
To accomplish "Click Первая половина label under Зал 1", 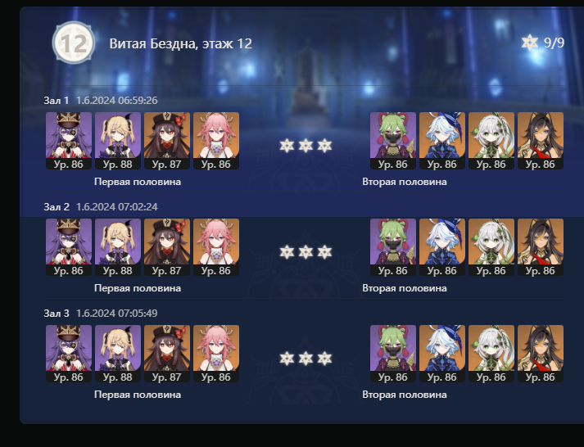I will point(138,182).
